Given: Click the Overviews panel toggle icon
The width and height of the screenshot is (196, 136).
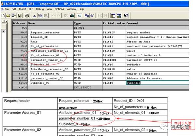Looking at the screenshot, I should [x=113, y=16].
